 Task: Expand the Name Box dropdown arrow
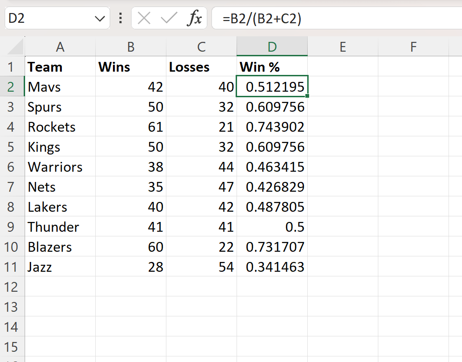click(100, 19)
